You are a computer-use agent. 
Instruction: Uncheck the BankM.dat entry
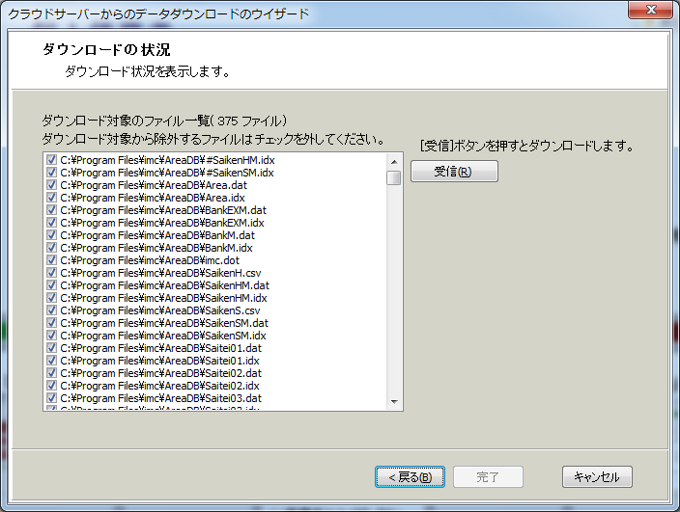[52, 235]
